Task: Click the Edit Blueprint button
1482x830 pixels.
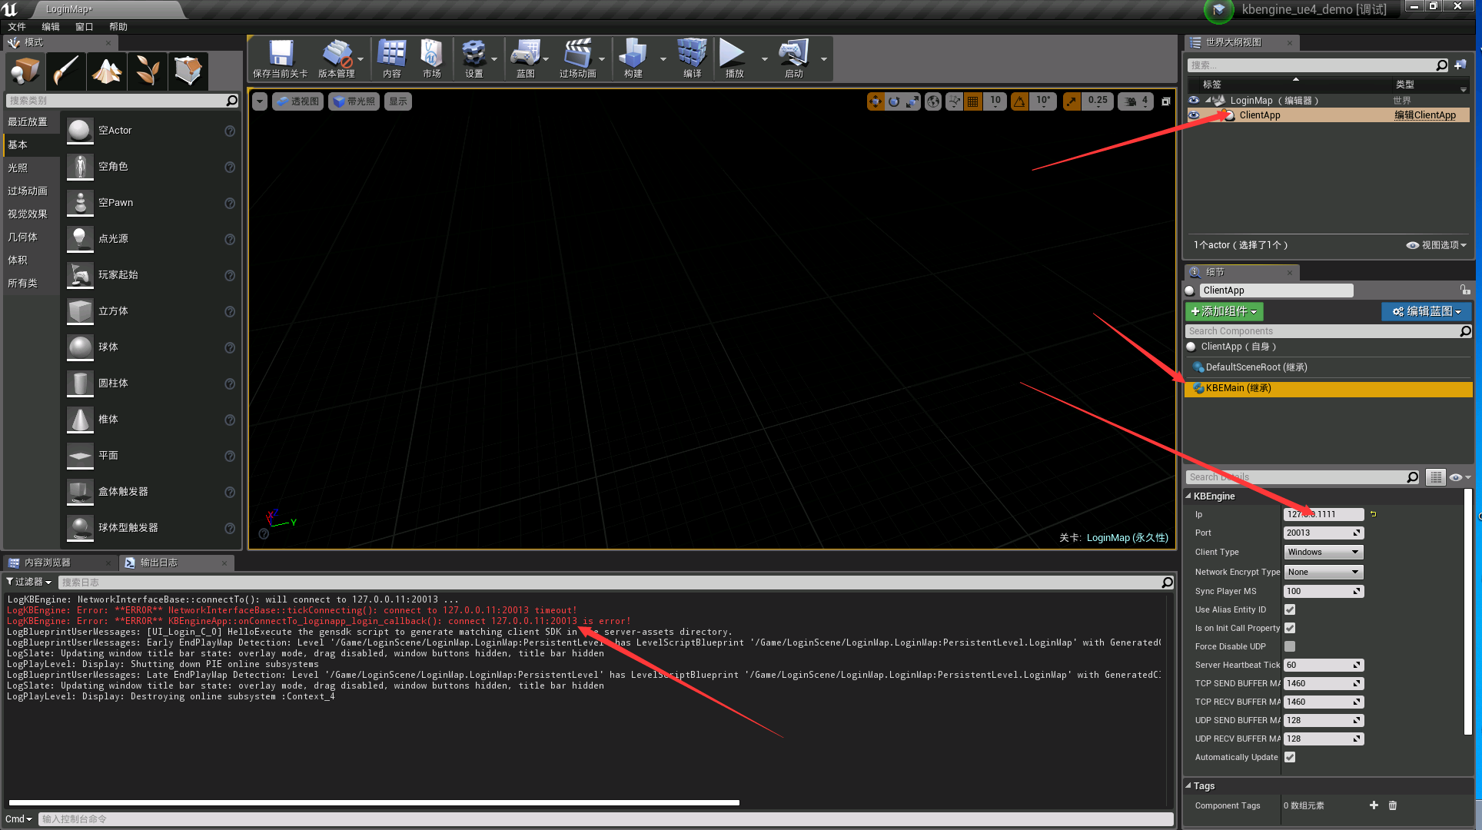Action: point(1427,311)
